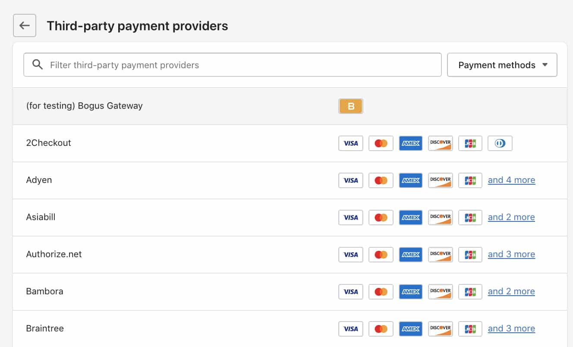Click the JCB icon in 2Checkout row

[470, 143]
